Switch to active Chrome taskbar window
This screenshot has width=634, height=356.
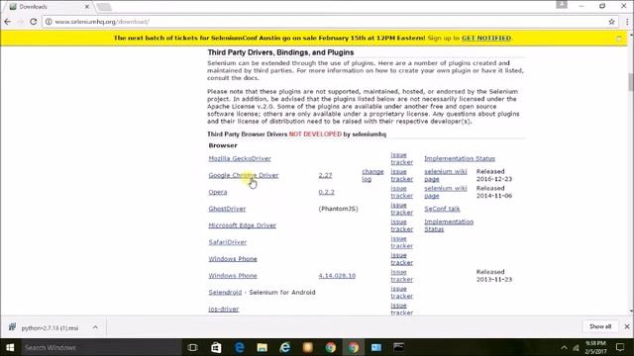point(354,347)
